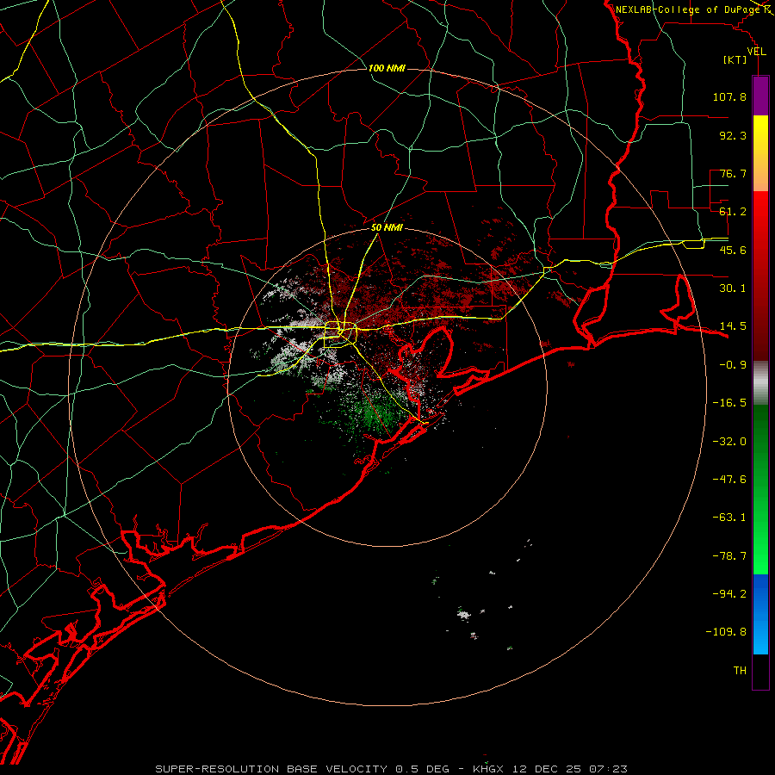Viewport: 775px width, 775px height.
Task: Click the 50 NMI range ring label
Action: (x=387, y=227)
